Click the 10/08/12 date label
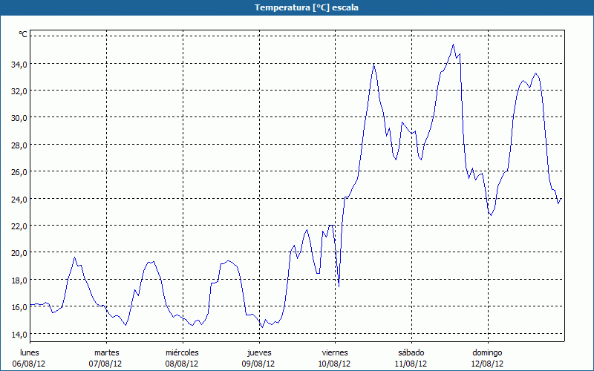This screenshot has width=594, height=371. 335,364
